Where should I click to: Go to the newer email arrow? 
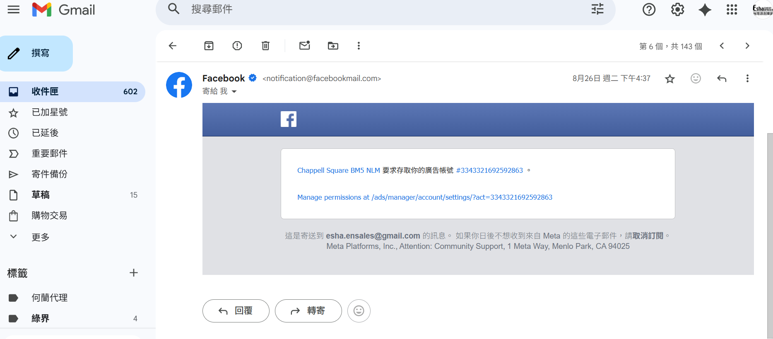[x=722, y=46]
